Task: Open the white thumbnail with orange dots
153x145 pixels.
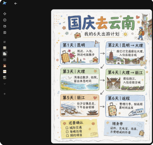Action: pos(5,72)
